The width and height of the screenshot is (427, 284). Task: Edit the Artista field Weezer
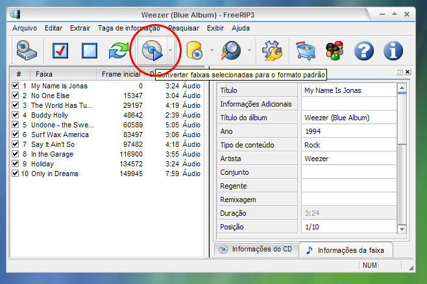pyautogui.click(x=349, y=159)
